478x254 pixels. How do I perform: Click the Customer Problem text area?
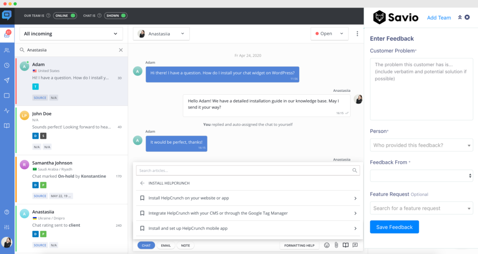coord(422,89)
